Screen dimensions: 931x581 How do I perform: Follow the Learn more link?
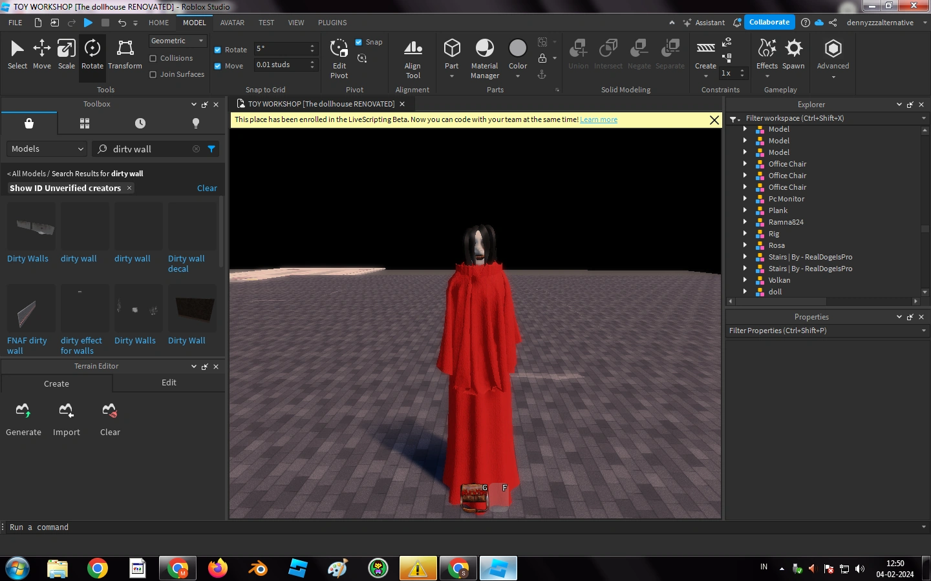pyautogui.click(x=598, y=119)
